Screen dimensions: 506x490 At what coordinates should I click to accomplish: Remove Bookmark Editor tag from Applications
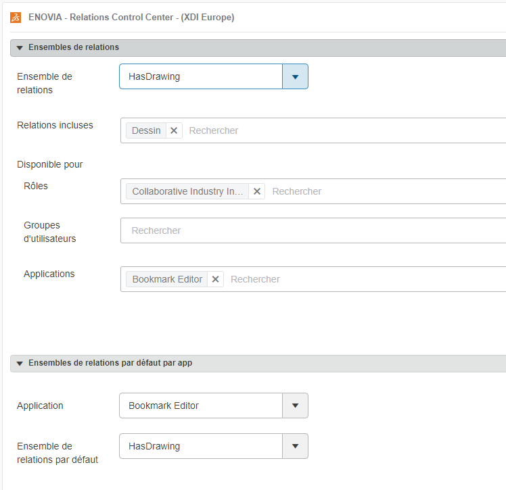point(215,279)
